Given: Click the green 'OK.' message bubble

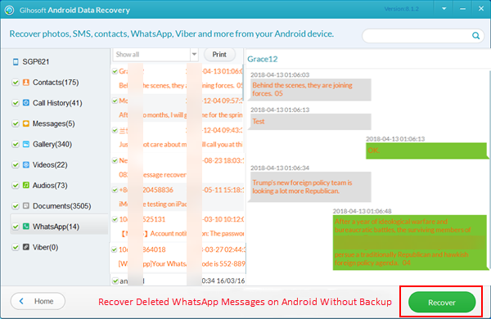Looking at the screenshot, I should pos(426,151).
